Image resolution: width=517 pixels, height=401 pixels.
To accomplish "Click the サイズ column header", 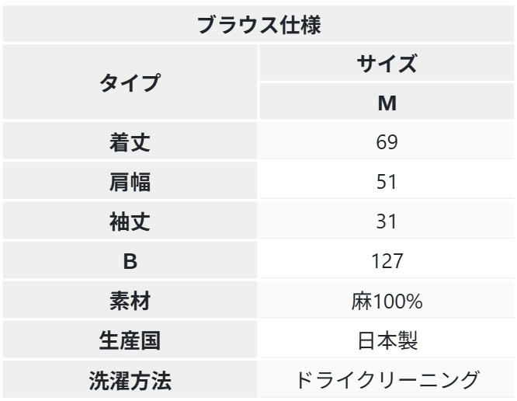I will (387, 64).
